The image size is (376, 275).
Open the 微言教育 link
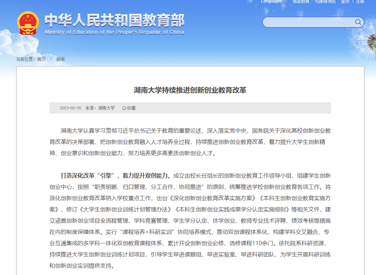pos(301,1)
